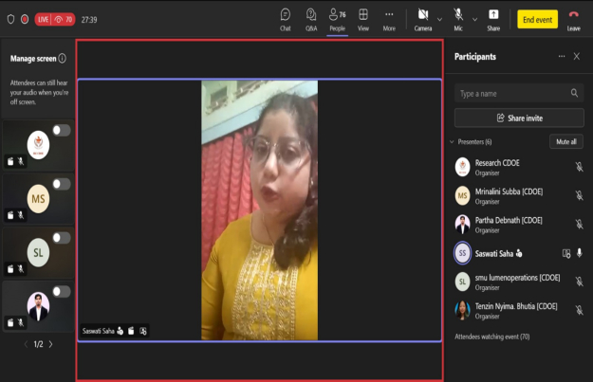Image resolution: width=593 pixels, height=382 pixels.
Task: Toggle MS participant on screen
Action: coord(61,184)
